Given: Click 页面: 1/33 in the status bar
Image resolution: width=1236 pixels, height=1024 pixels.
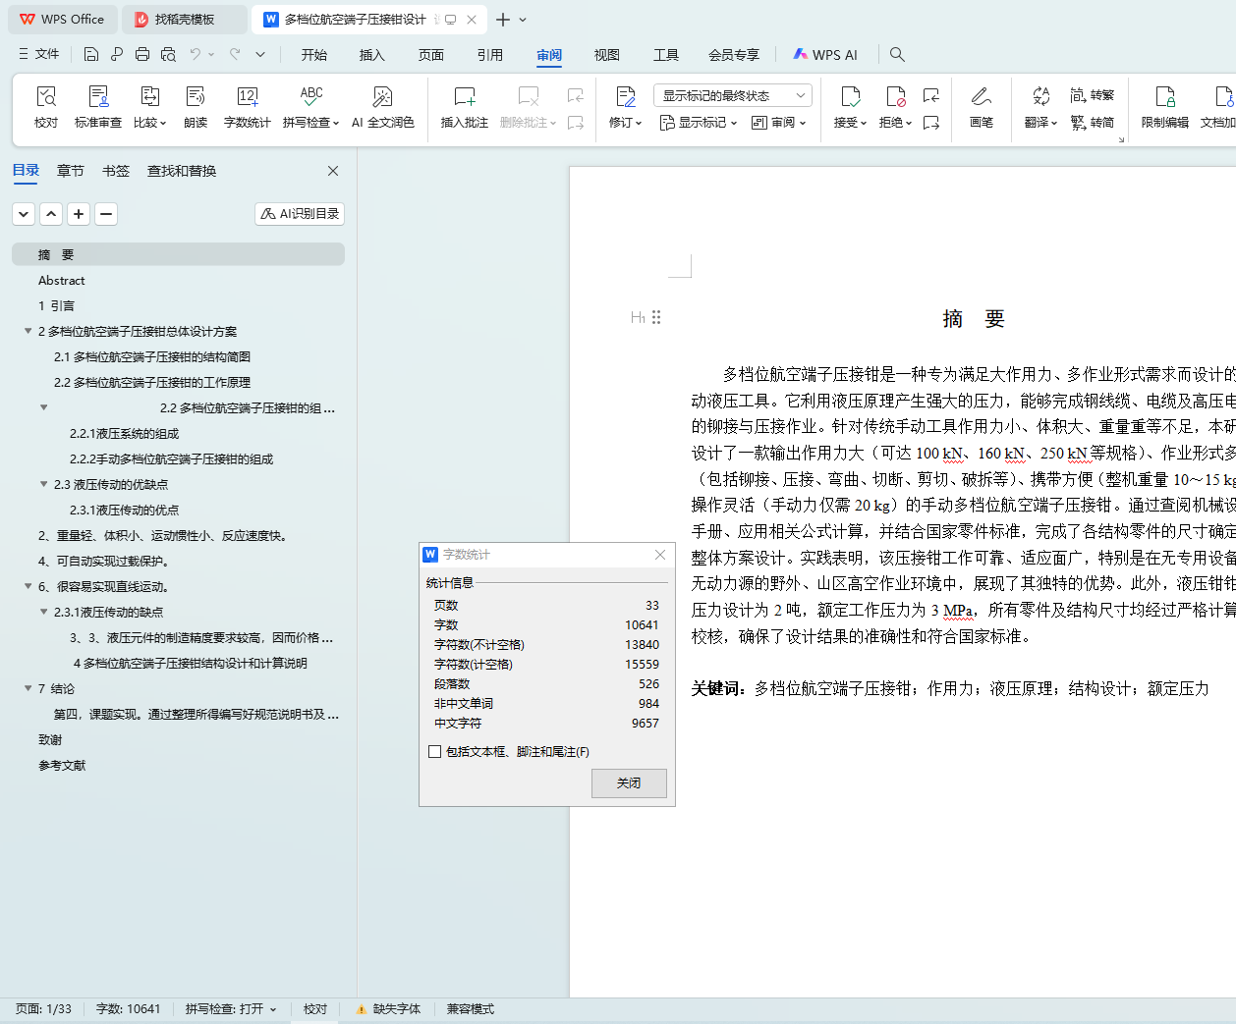Looking at the screenshot, I should (43, 1009).
